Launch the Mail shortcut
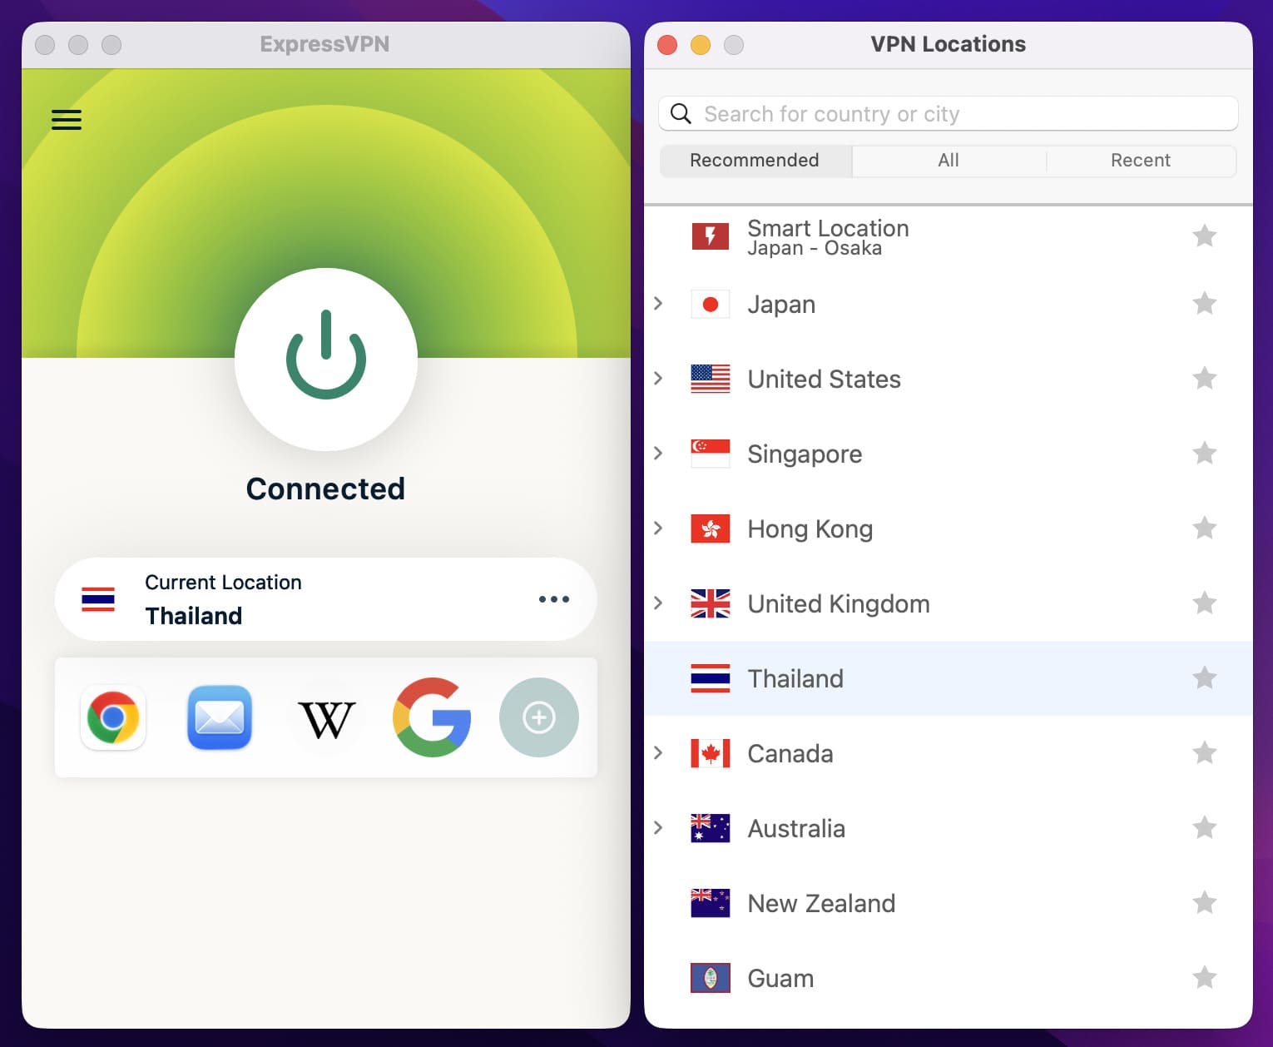 [x=220, y=717]
